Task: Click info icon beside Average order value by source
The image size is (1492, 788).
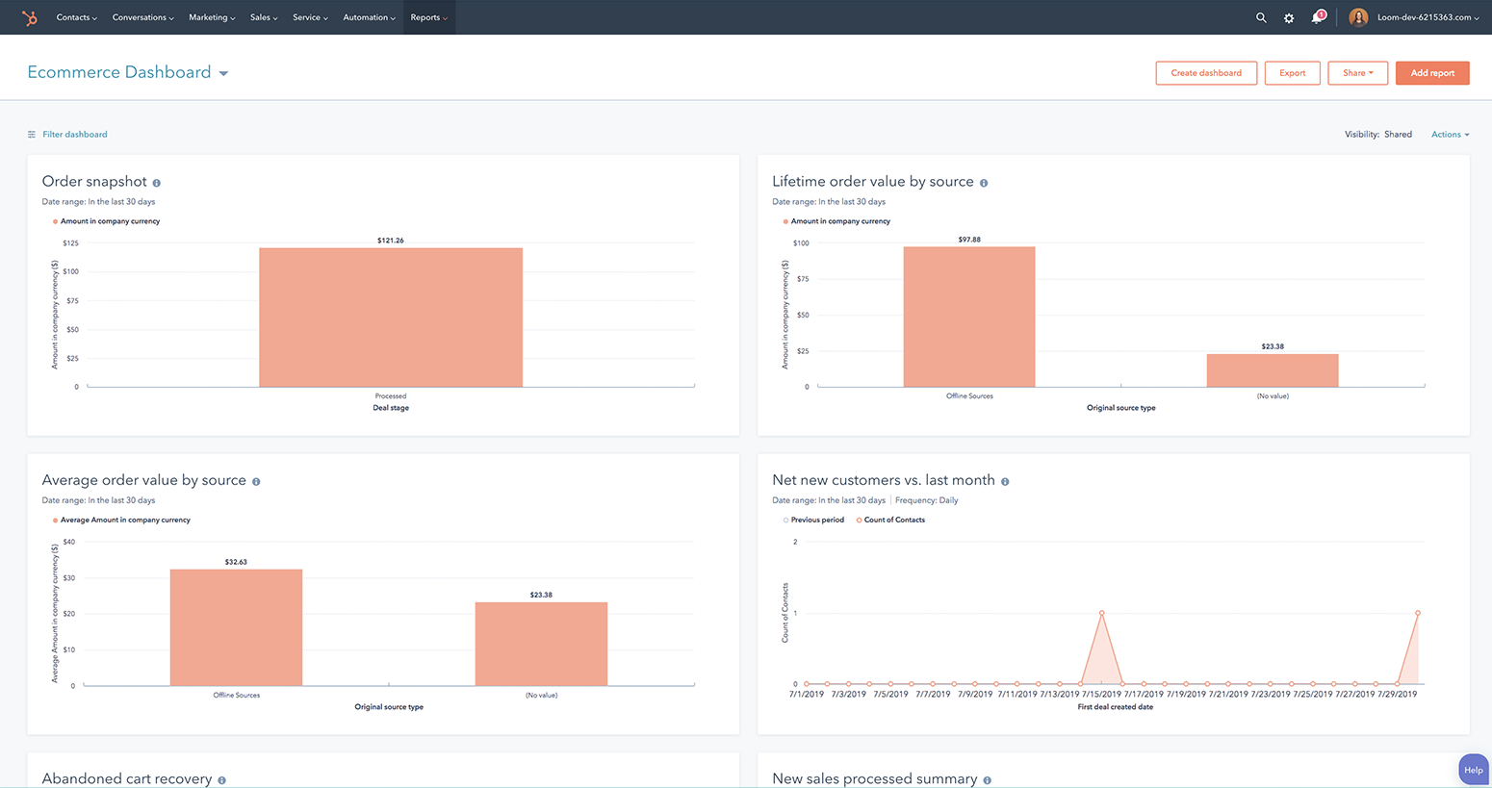Action: click(x=256, y=481)
